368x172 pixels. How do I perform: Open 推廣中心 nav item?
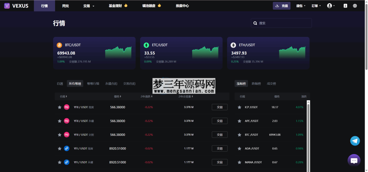182,6
